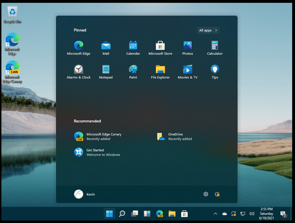Open the Start menu Power button
The image size is (295, 223).
[x=217, y=194]
